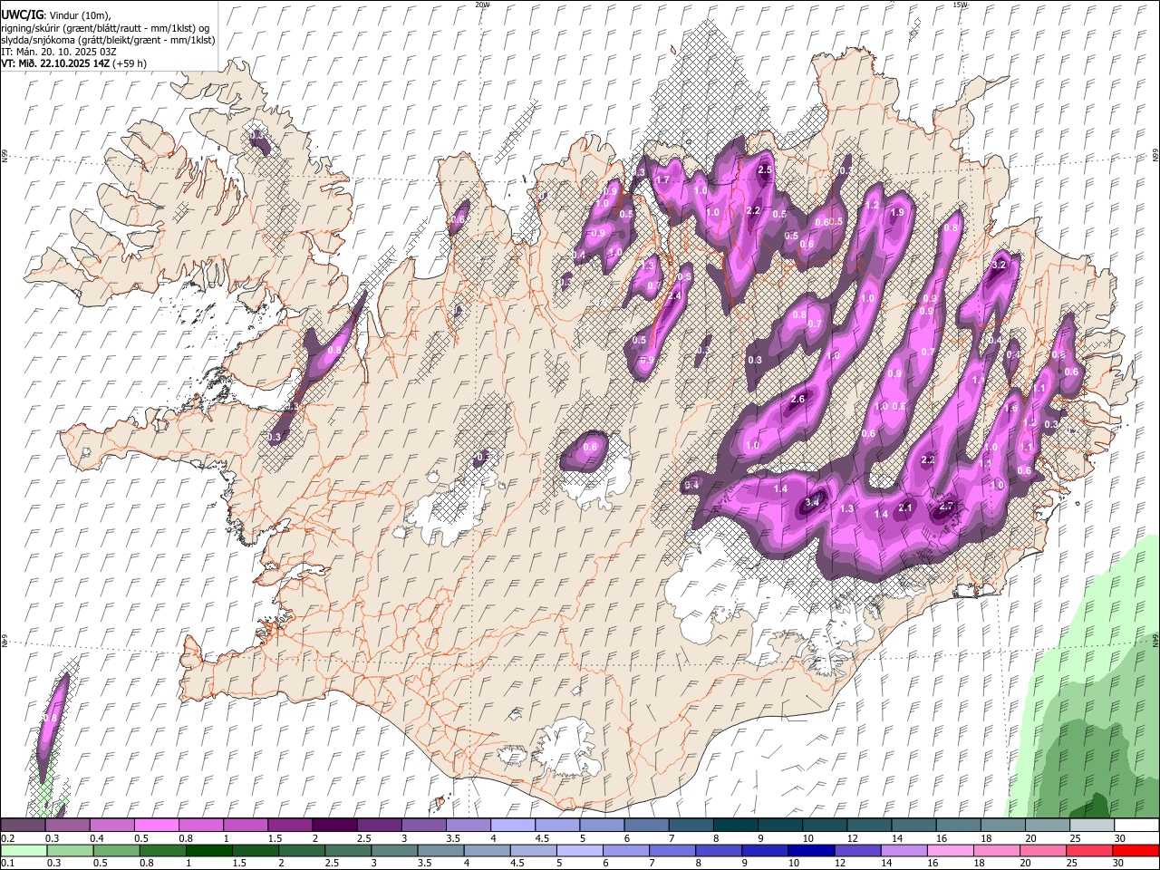Select the darkest purple 2 snow legend swatch
1160x870 pixels.
tap(334, 826)
